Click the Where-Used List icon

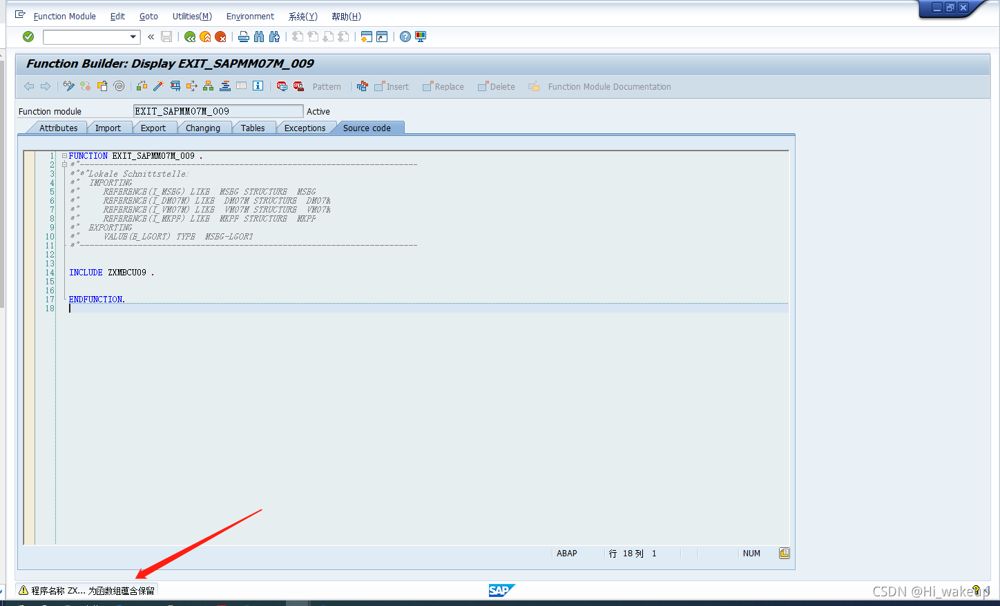tap(191, 86)
